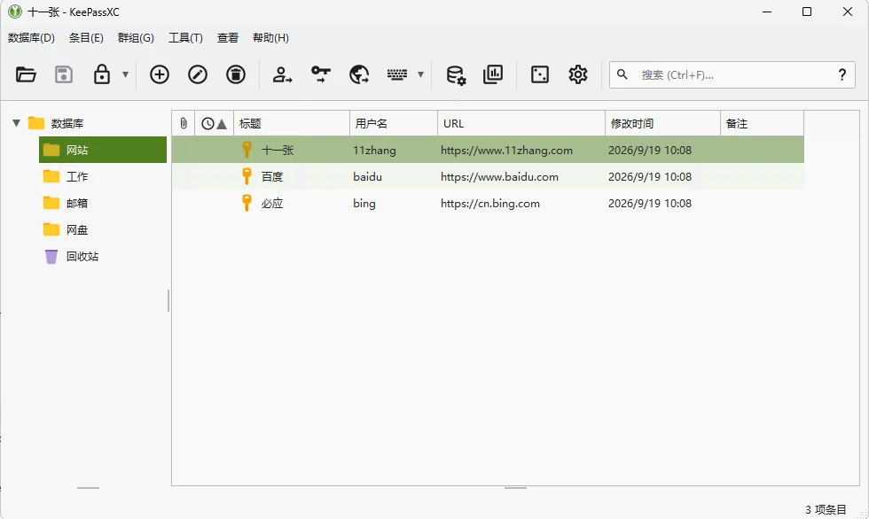869x519 pixels.
Task: Click modified time of 必应 row
Action: [649, 203]
